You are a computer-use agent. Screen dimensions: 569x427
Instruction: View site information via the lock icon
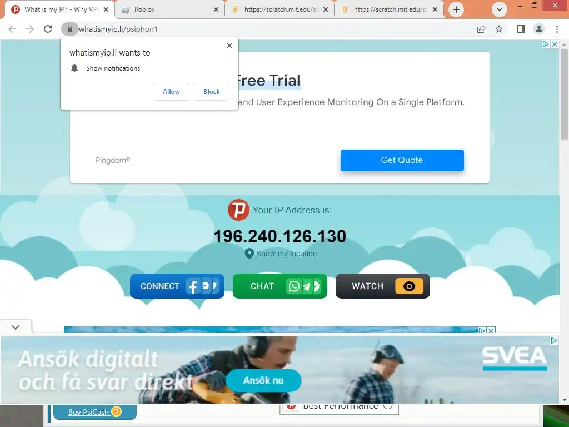click(x=69, y=29)
